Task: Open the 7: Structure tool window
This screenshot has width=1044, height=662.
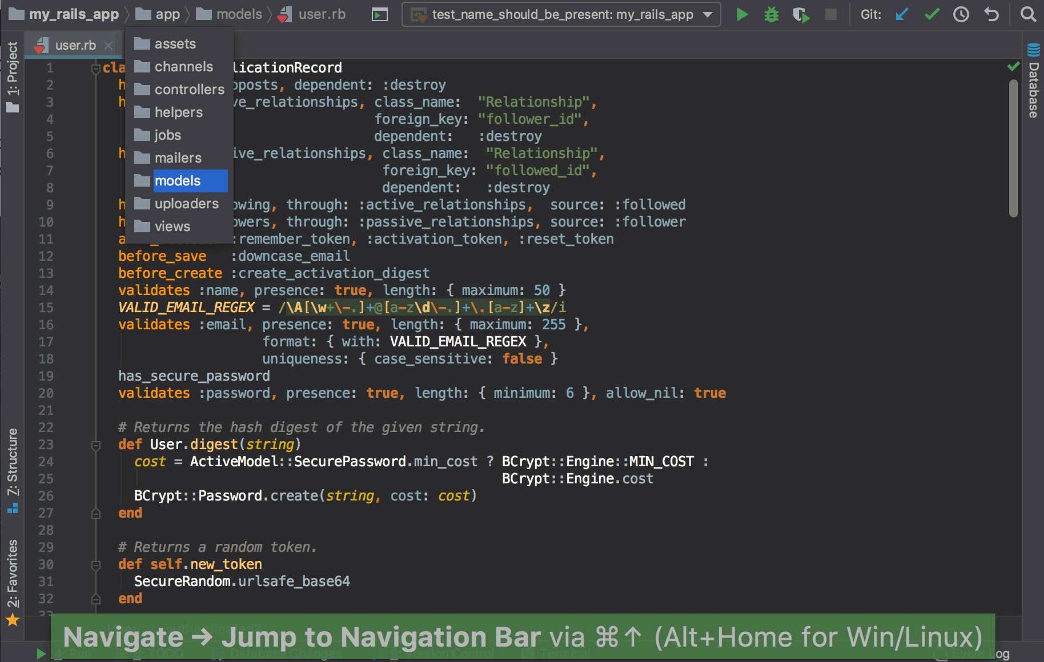Action: 12,470
